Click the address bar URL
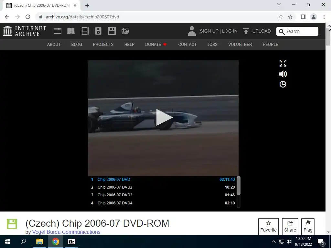 pos(82,17)
